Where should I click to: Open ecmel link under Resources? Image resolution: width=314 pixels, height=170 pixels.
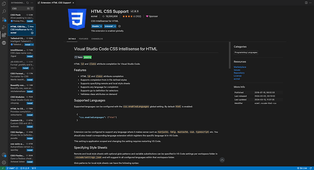tap(237, 79)
